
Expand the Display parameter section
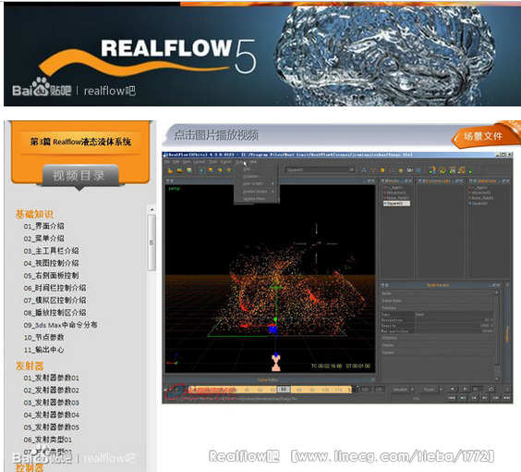pos(438,345)
